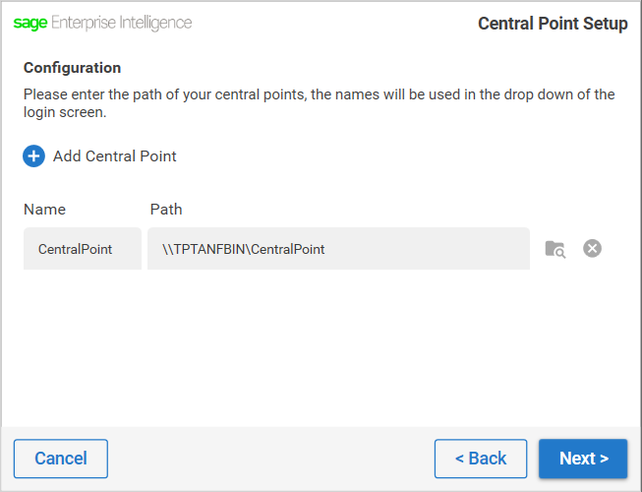Screen dimensions: 642x492
Task: Click the blue plus Add Central Point icon
Action: coord(33,156)
